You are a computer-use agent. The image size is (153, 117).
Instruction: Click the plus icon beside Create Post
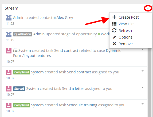(x=114, y=17)
